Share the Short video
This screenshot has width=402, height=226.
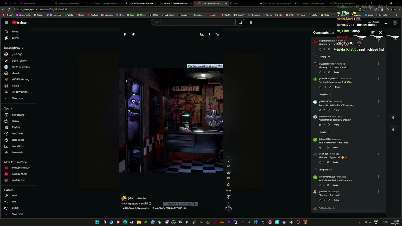[228, 185]
